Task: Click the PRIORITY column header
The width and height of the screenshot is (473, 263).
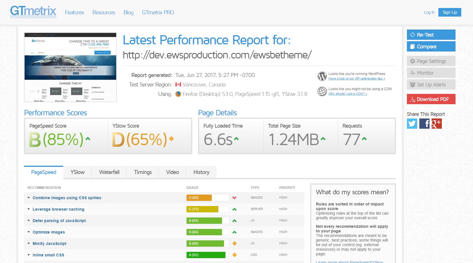Action: coord(287,188)
